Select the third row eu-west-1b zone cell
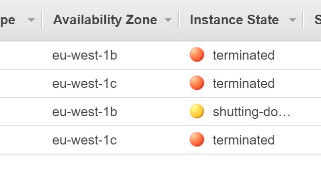 click(85, 112)
